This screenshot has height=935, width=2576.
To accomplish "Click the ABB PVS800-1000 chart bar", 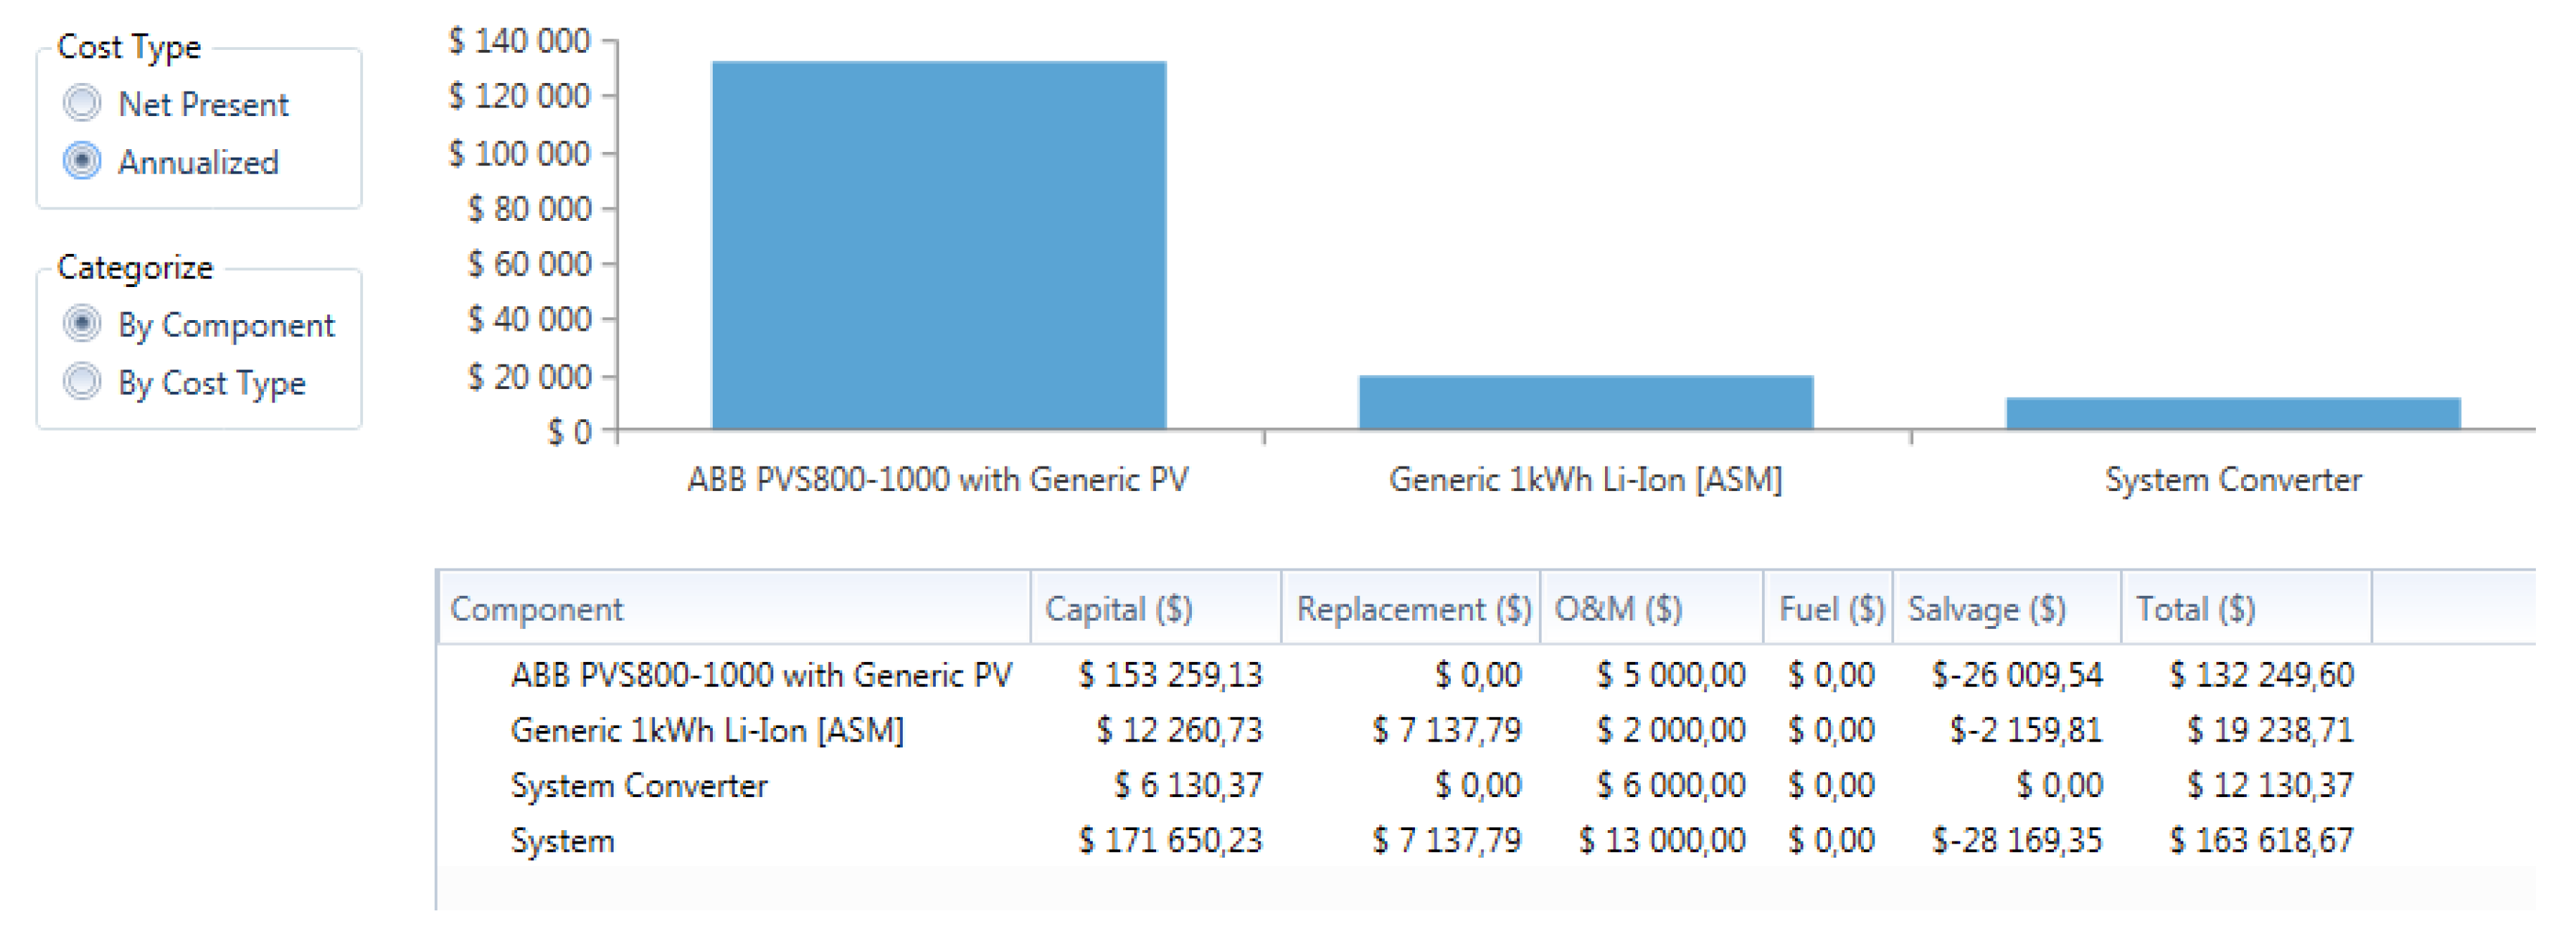I will (x=939, y=245).
